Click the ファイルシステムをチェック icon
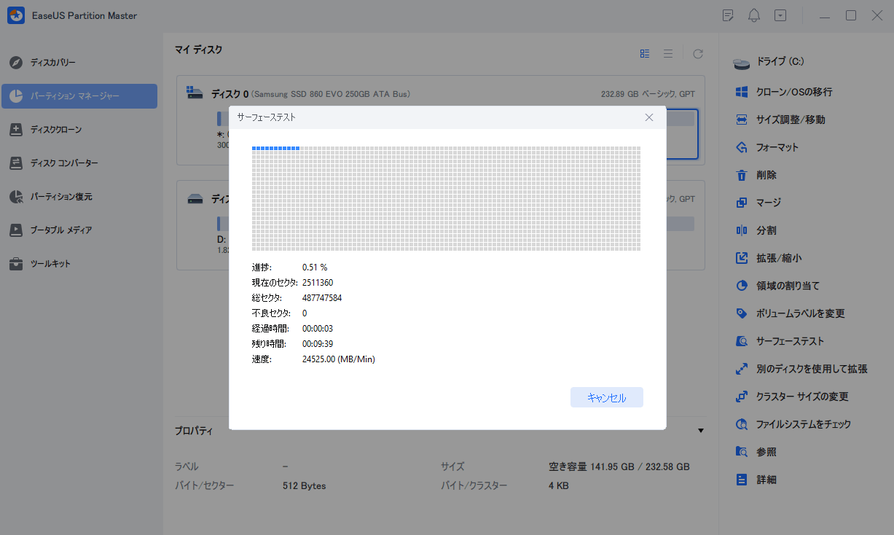The height and width of the screenshot is (535, 894). click(x=742, y=424)
